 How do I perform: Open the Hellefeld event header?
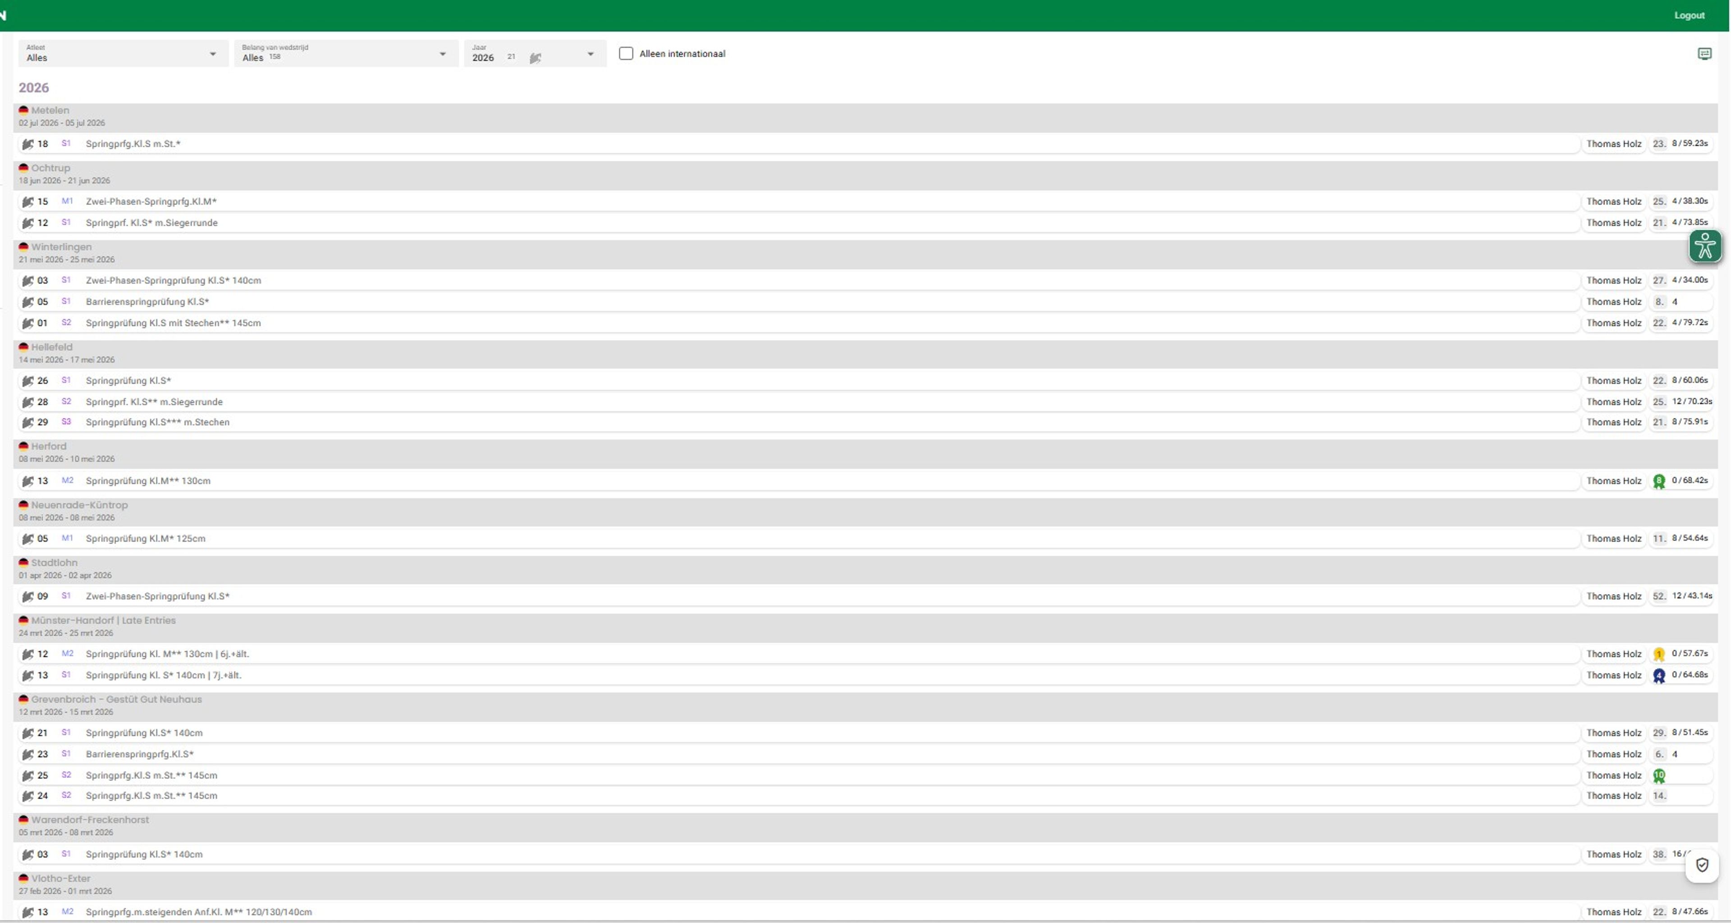pos(865,354)
